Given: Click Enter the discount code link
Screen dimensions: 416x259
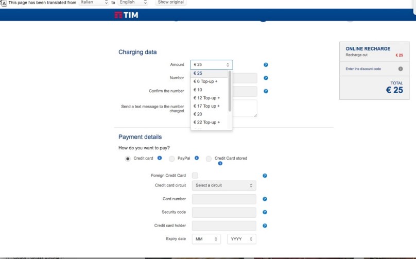Looking at the screenshot, I should coord(363,68).
